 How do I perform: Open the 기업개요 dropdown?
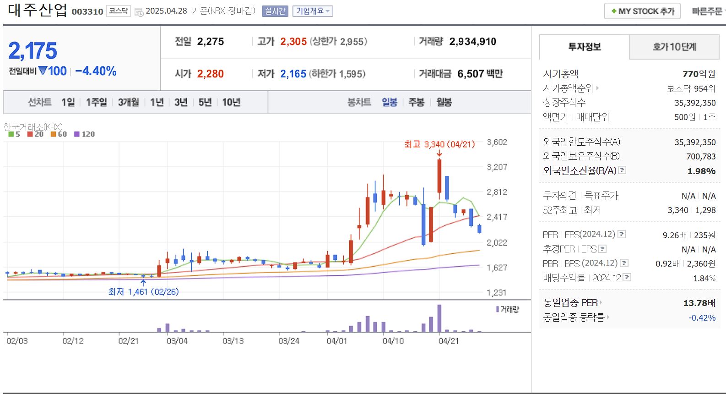pos(313,11)
